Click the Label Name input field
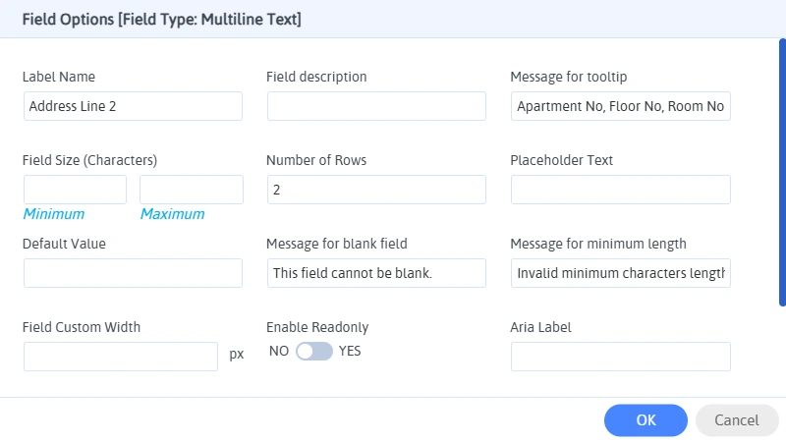786x444 pixels. (133, 106)
